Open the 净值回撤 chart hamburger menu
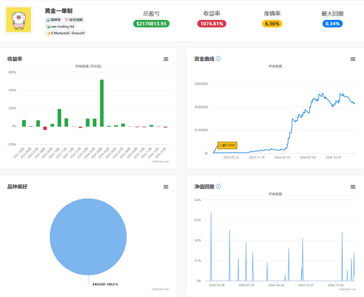The image size is (364, 297). click(353, 187)
